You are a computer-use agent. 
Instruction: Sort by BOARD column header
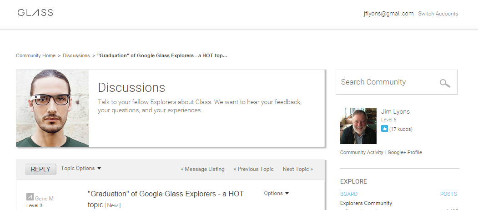(x=349, y=194)
